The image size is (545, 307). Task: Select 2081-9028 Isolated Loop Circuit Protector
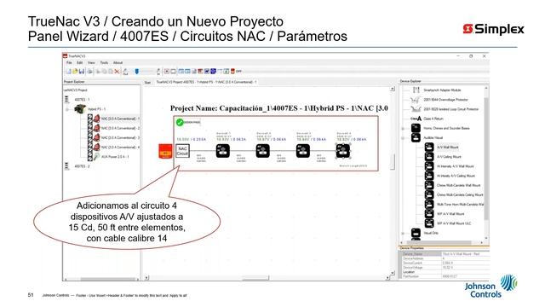pyautogui.click(x=450, y=109)
